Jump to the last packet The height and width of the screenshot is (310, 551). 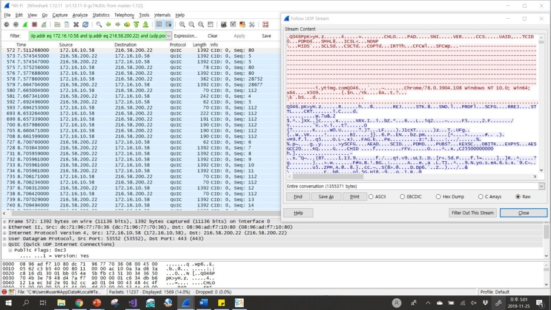tap(145, 25)
